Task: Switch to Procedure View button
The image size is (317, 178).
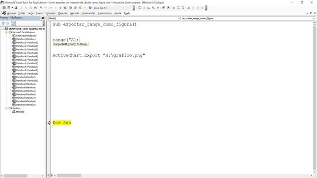Action: (x=49, y=176)
